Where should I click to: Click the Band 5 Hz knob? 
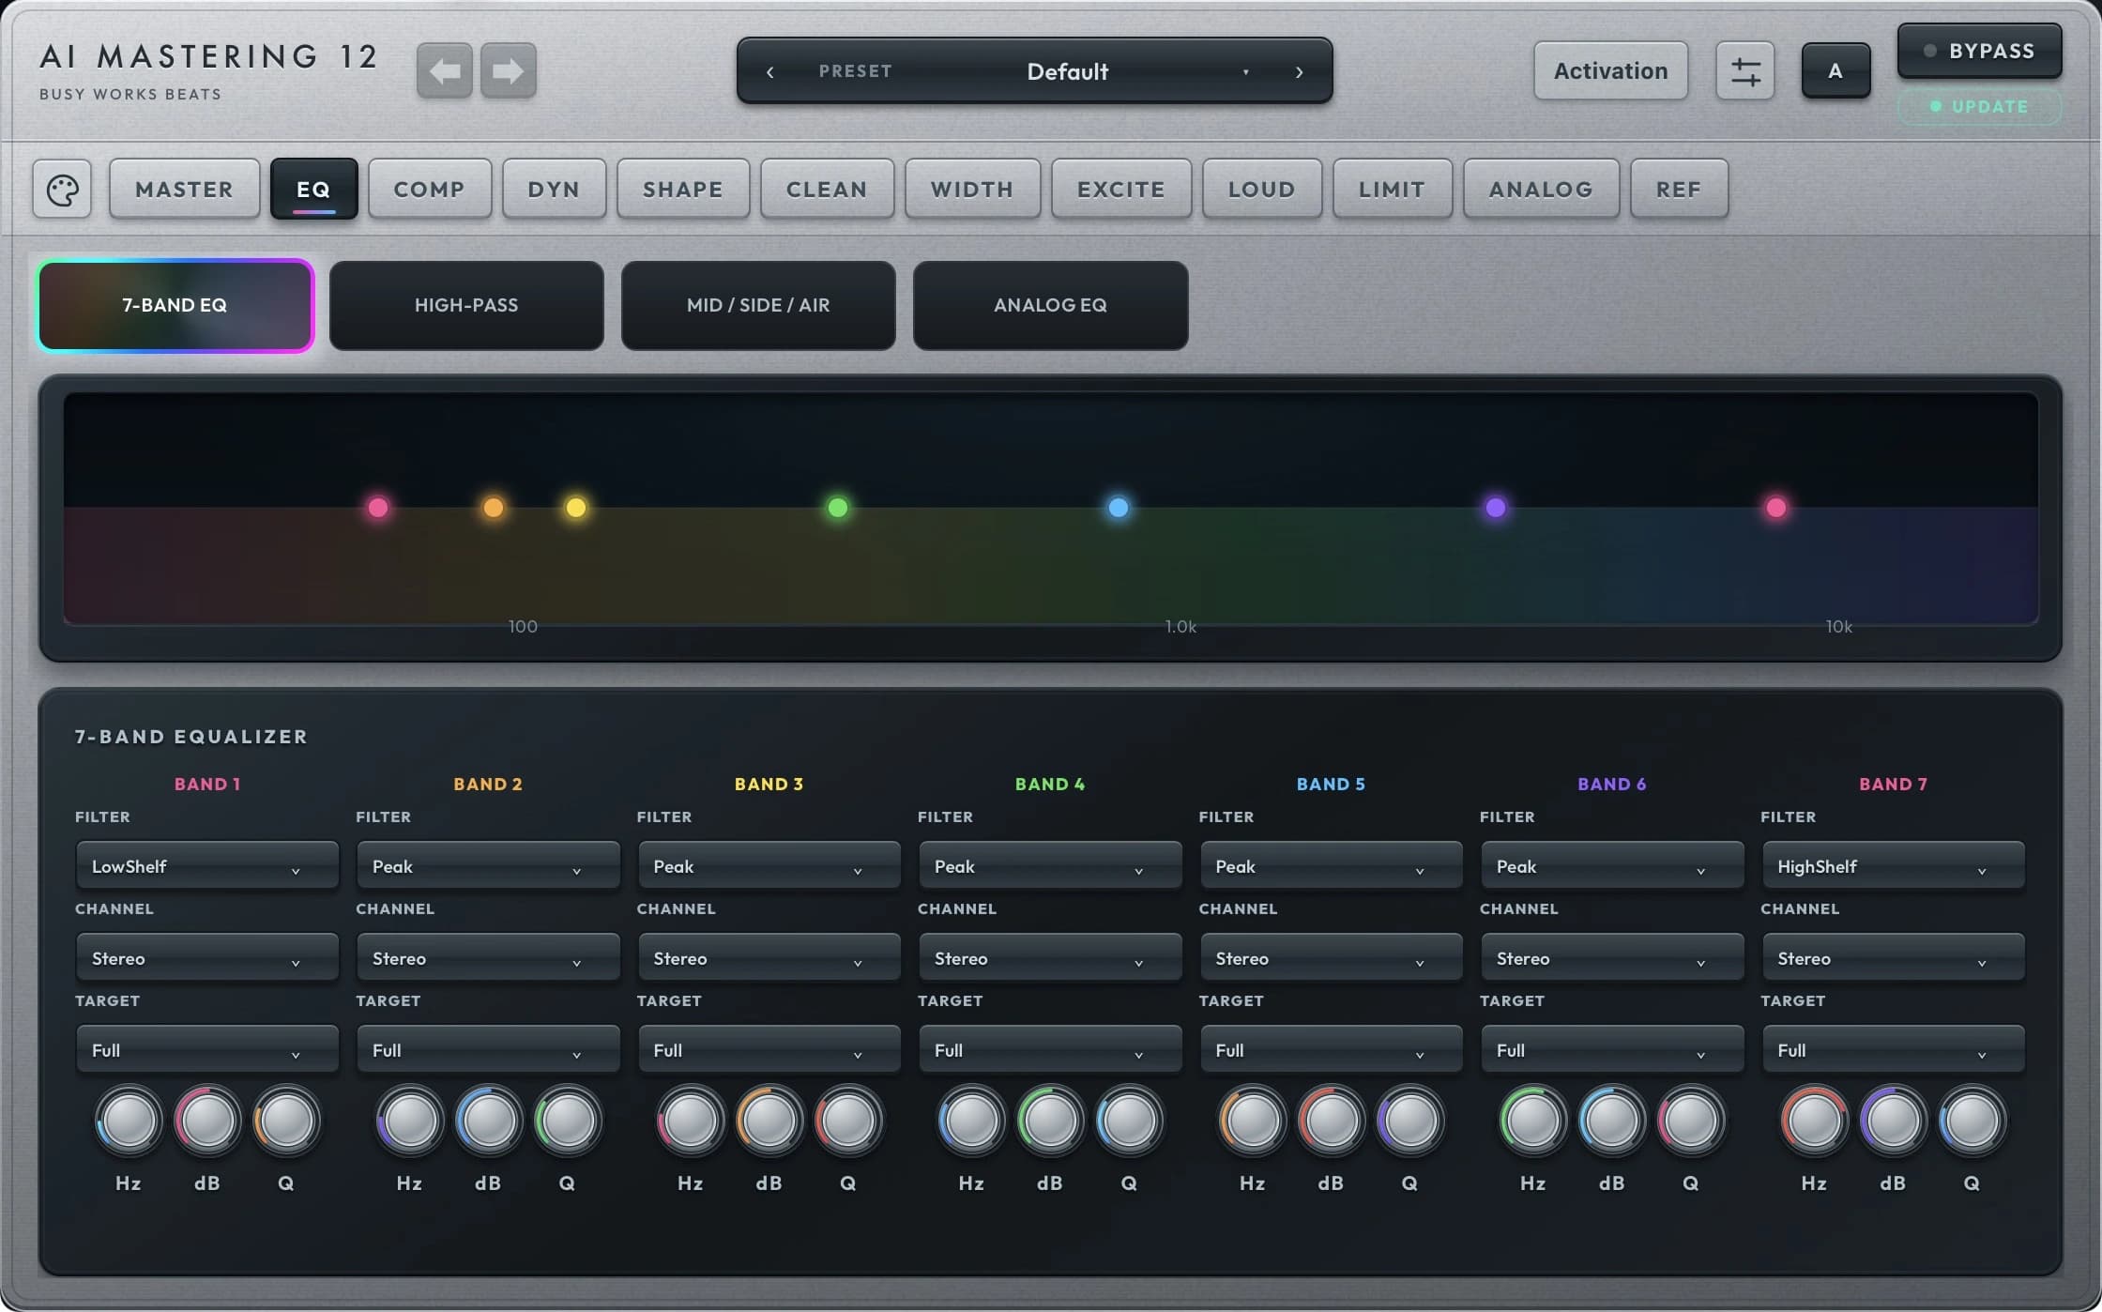click(x=1252, y=1121)
